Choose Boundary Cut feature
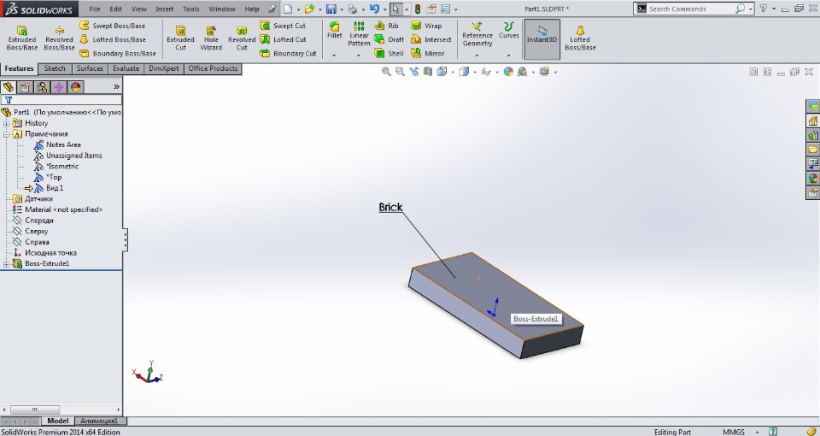 [x=288, y=53]
